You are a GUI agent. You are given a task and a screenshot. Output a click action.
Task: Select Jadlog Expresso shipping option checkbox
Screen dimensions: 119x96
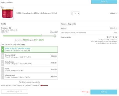(3, 76)
